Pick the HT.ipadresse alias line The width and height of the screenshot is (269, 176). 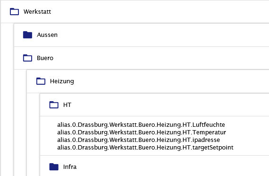(x=139, y=140)
